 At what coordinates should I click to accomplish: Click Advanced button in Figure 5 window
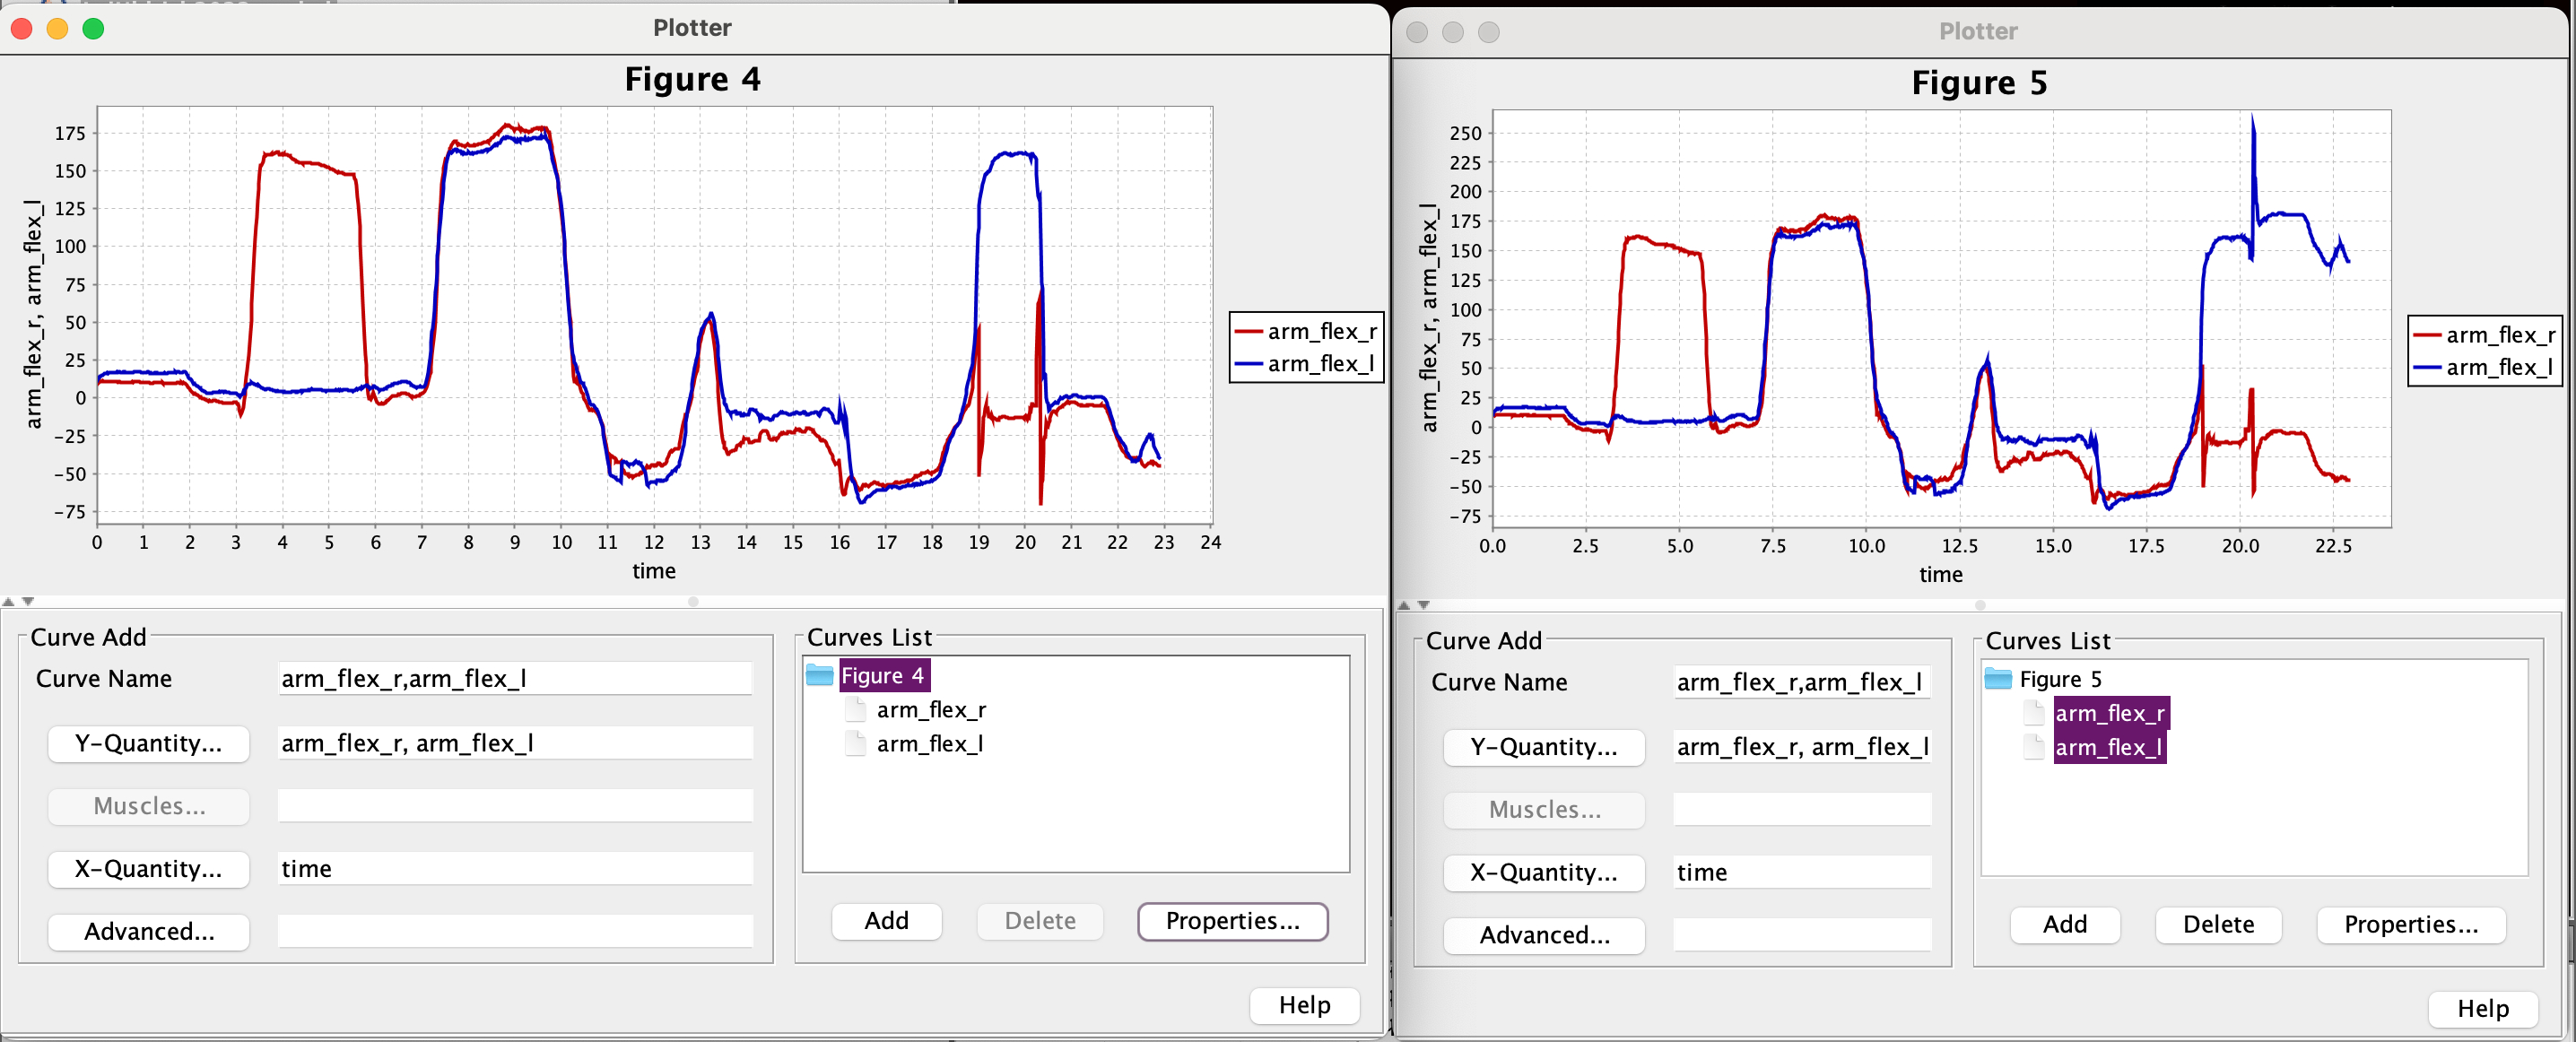tap(1544, 936)
